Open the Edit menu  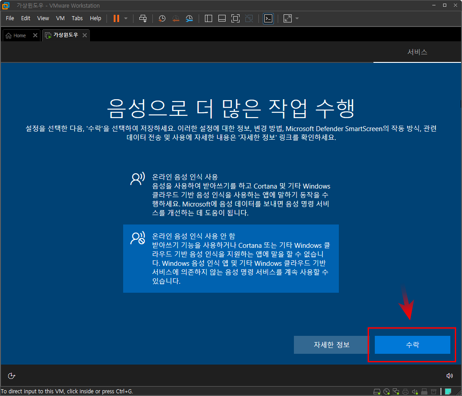coord(26,18)
